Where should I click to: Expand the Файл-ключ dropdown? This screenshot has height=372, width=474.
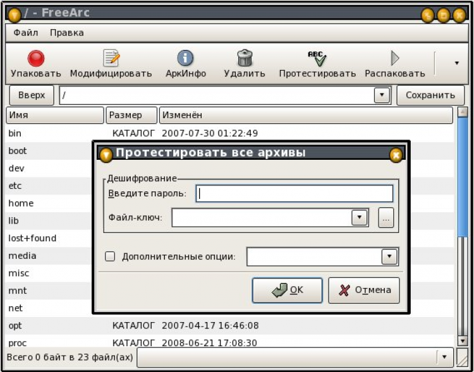click(359, 218)
